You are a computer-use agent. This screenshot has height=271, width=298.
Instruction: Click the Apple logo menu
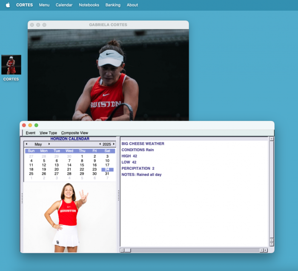[x=8, y=5]
